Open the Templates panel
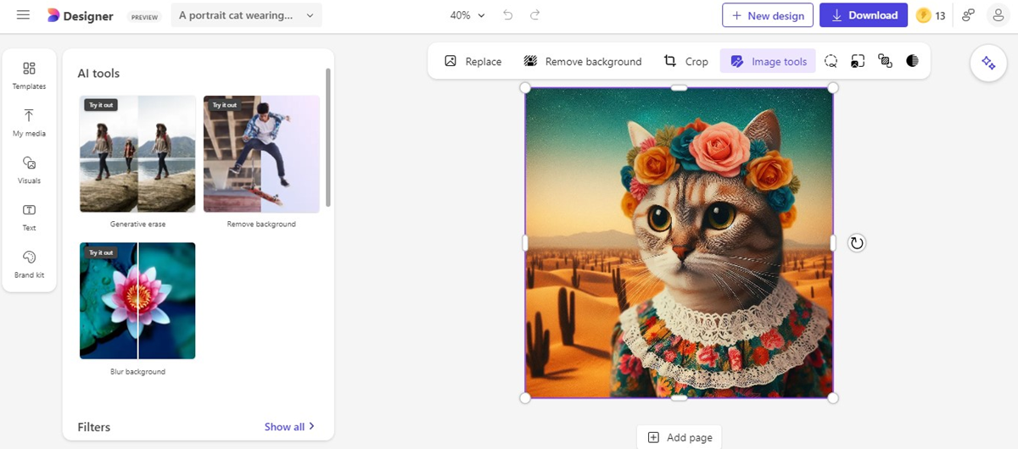The width and height of the screenshot is (1018, 449). pyautogui.click(x=29, y=75)
